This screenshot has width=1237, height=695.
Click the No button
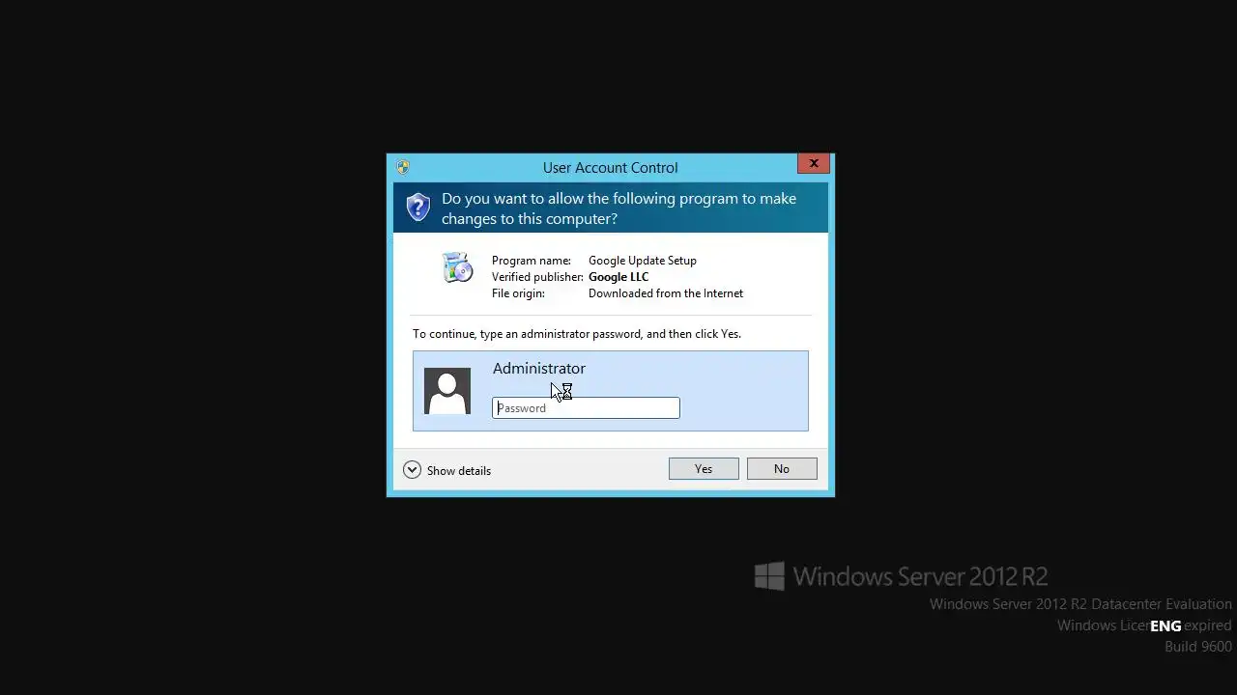[x=782, y=469]
